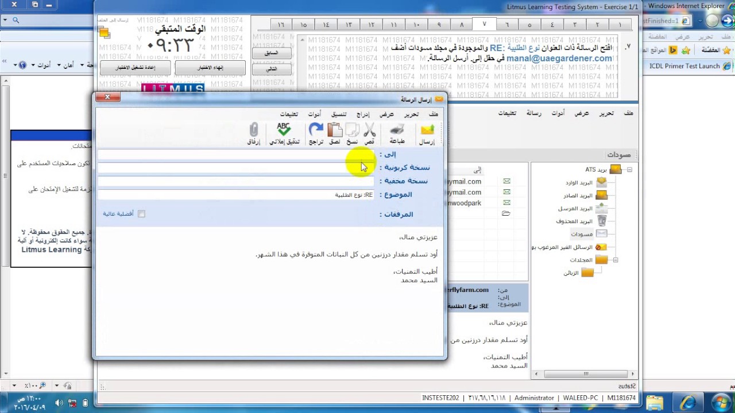Click in the BCC (نسخة مخفية) field
The image size is (735, 413).
(235, 181)
